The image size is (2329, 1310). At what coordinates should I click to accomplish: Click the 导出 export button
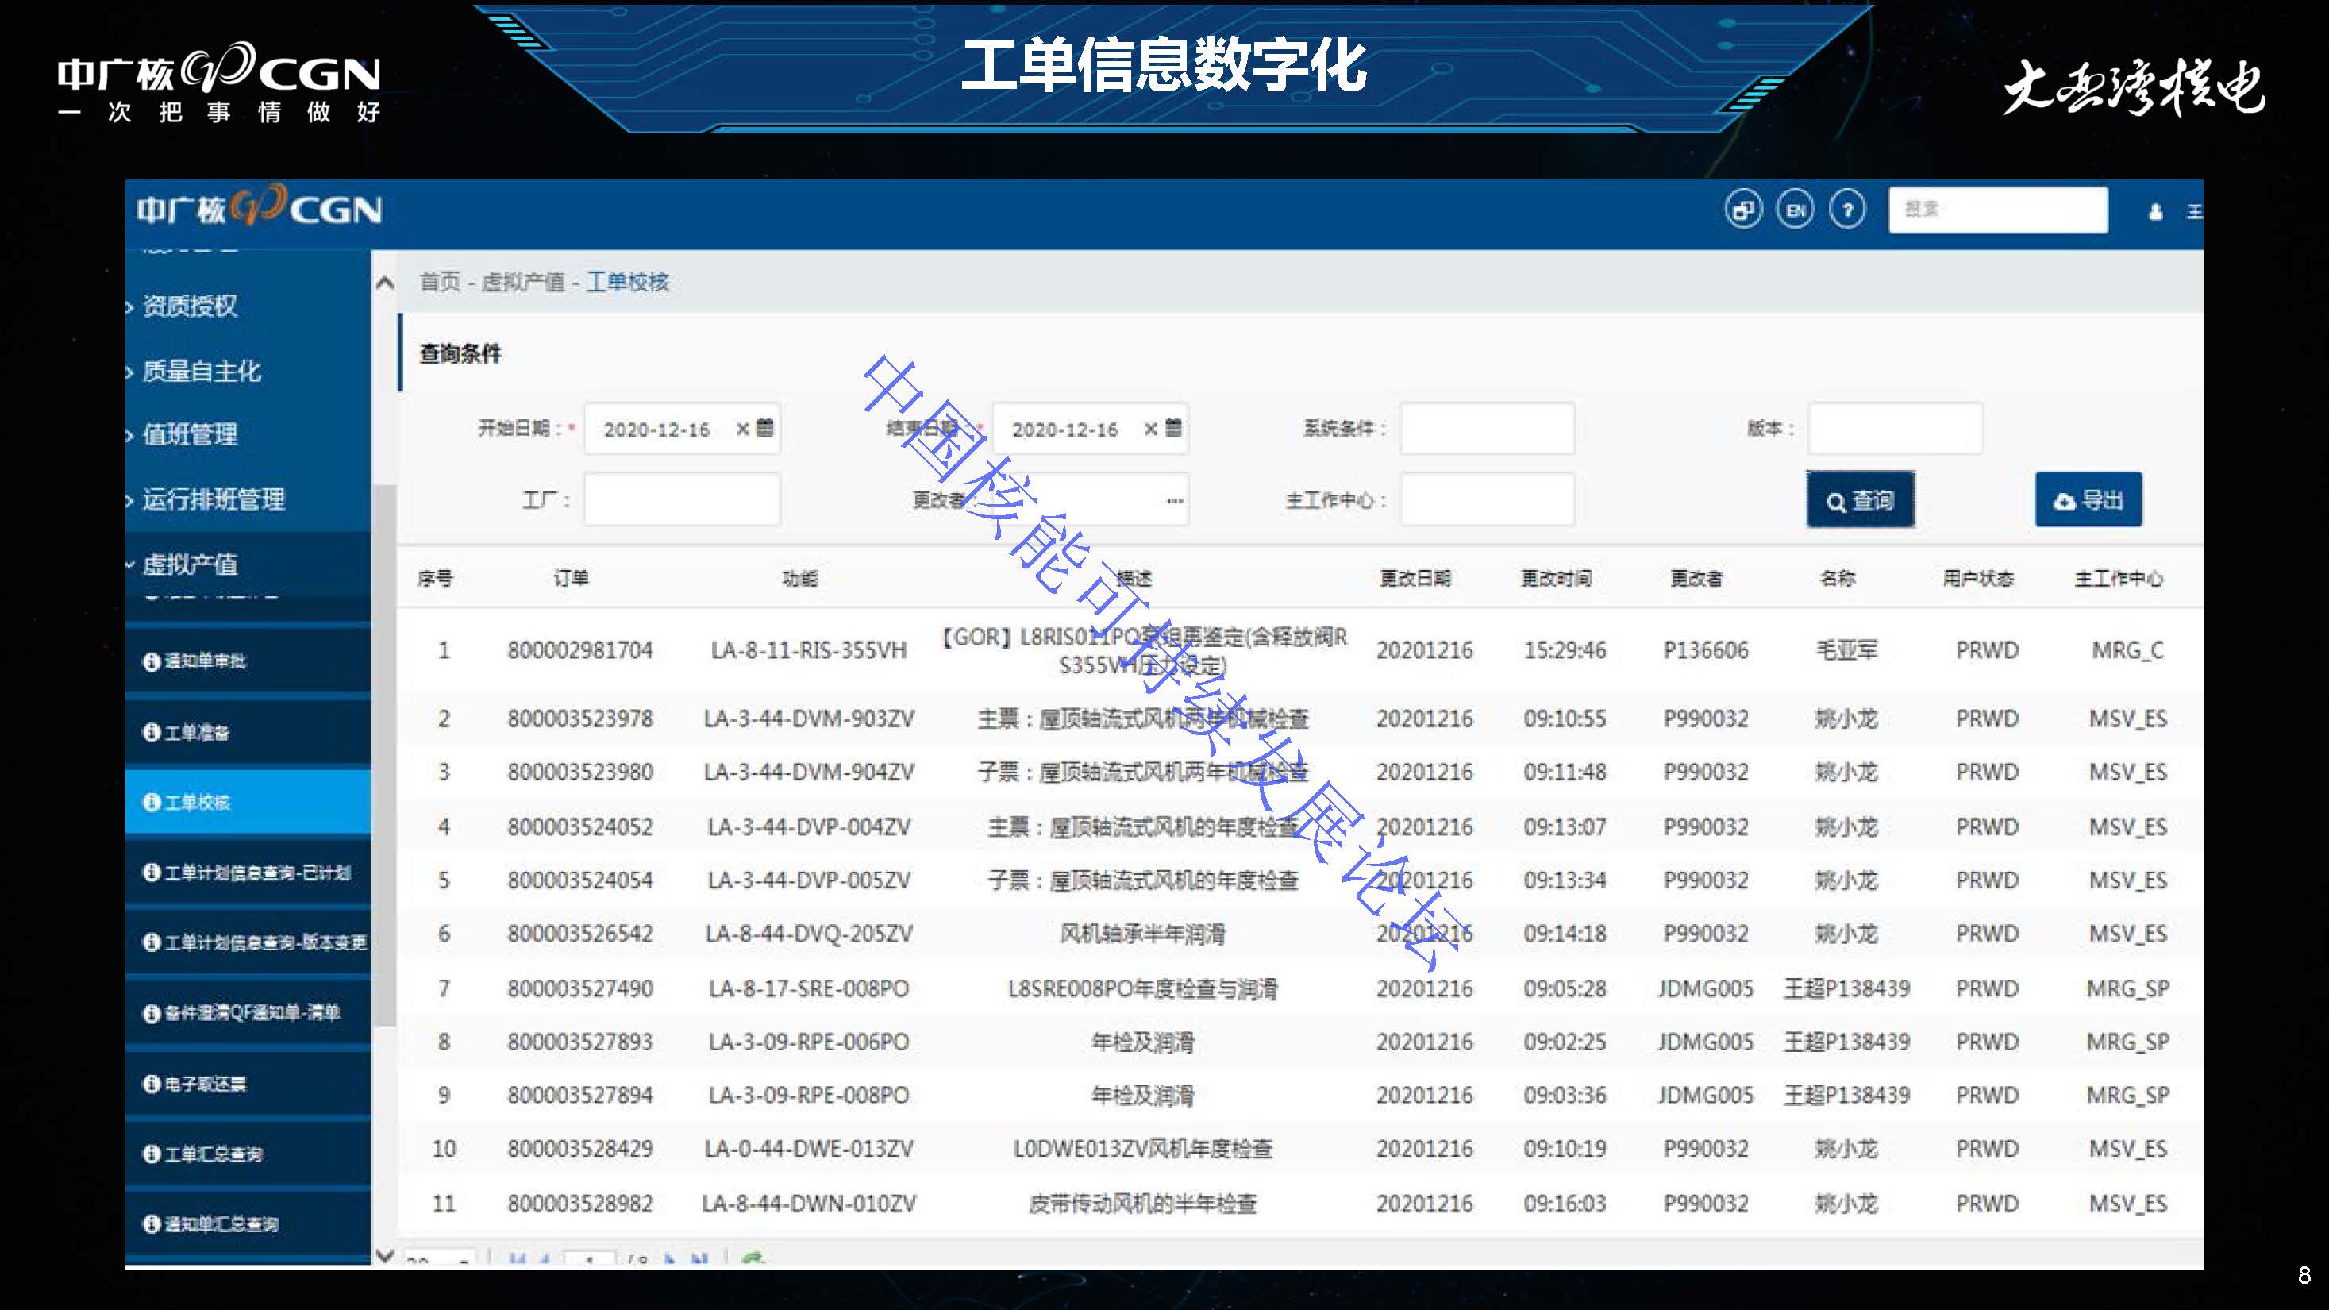tap(2088, 500)
